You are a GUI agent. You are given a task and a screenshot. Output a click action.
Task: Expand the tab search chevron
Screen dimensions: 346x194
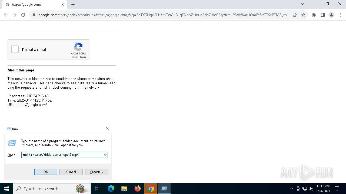coord(302,4)
